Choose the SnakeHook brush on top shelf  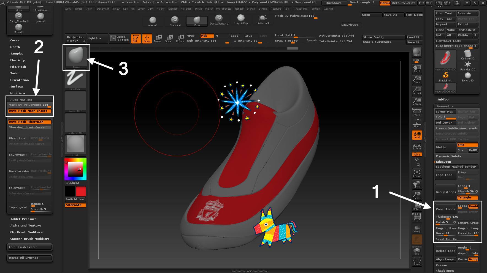[263, 20]
